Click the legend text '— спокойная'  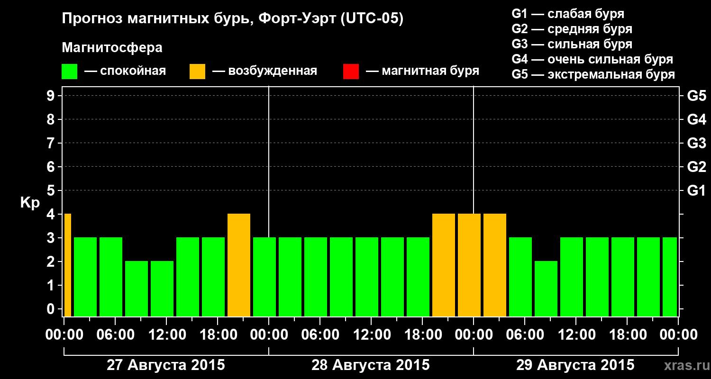125,71
